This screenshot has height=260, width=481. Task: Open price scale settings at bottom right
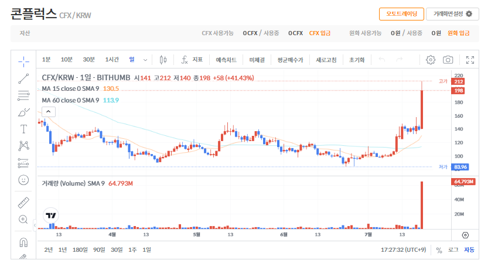pyautogui.click(x=465, y=235)
